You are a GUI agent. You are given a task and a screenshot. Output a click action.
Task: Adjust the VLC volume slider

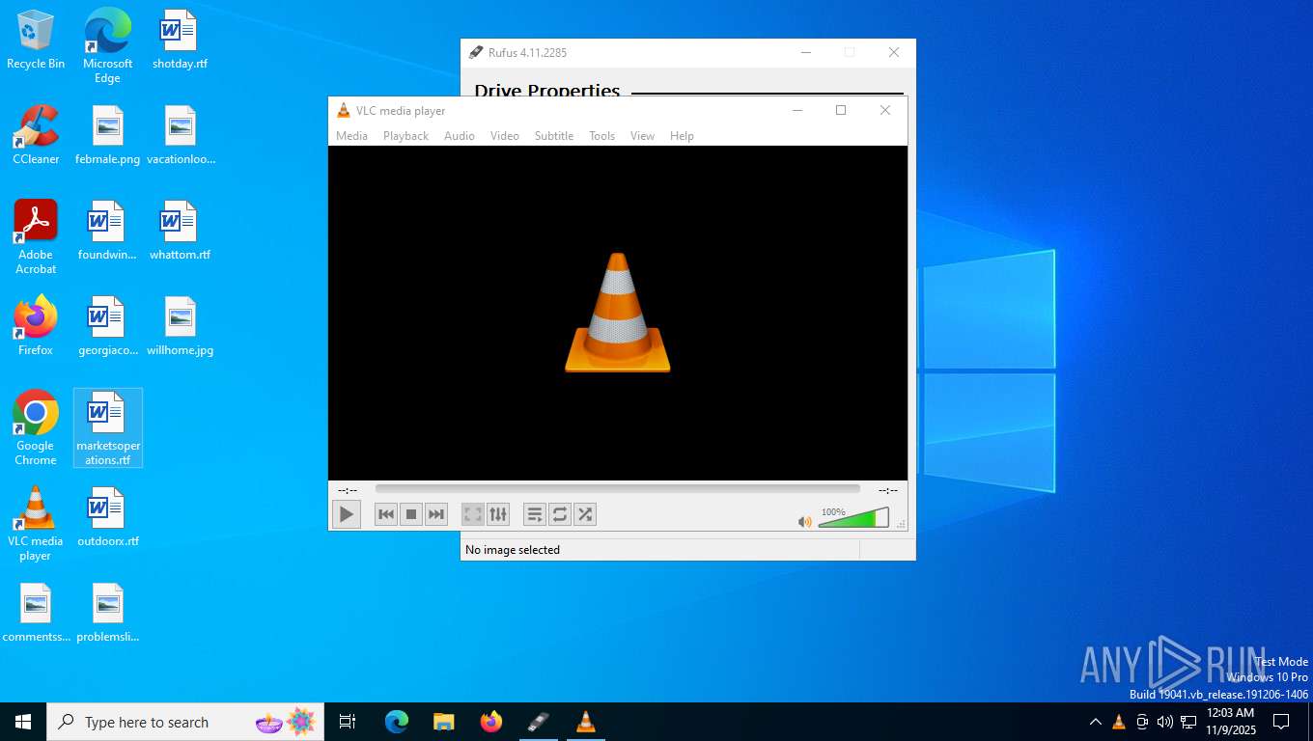tap(853, 518)
